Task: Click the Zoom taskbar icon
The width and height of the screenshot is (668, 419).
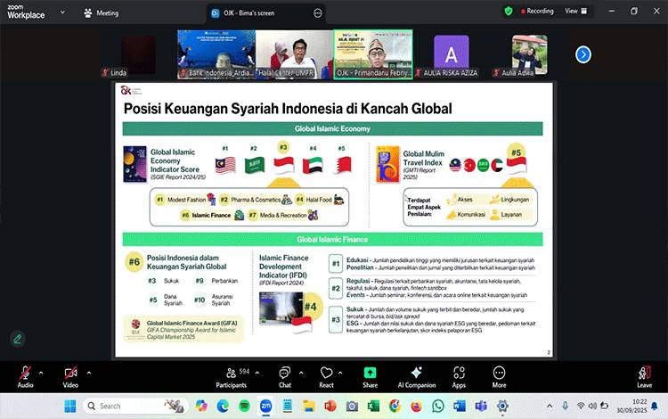Action: [x=265, y=407]
